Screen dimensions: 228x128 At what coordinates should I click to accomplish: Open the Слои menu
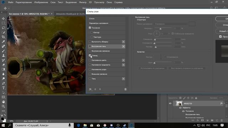(53, 2)
